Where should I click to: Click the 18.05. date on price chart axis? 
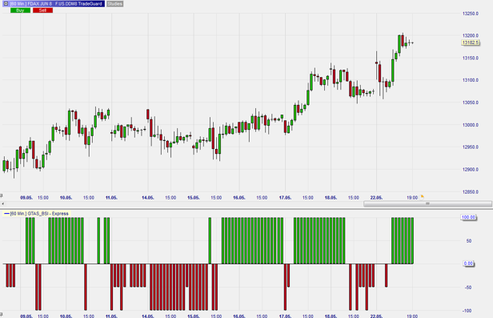[331, 198]
